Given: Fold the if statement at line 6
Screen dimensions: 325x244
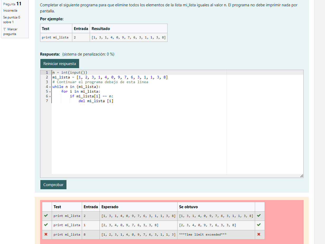Looking at the screenshot, I should [50, 96].
